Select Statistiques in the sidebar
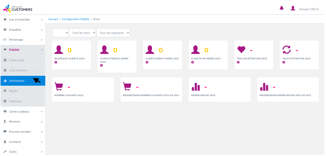Viewport: 326px width, 156px height. pos(17,81)
